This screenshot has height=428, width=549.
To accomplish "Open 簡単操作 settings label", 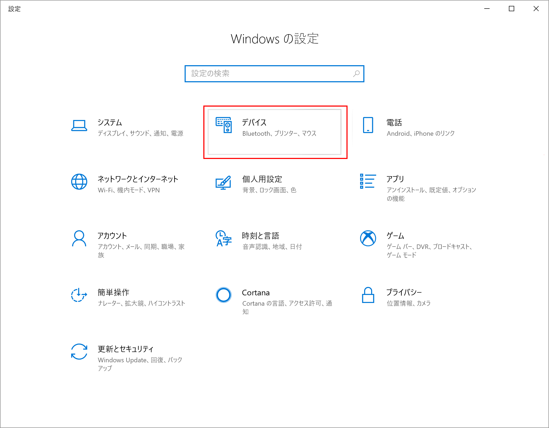I will 114,293.
